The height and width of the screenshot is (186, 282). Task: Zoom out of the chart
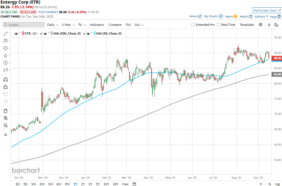click(x=5, y=125)
